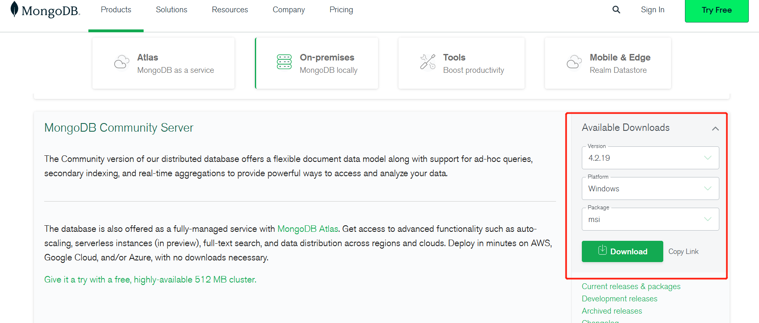Open the MongoDB Atlas inline link
The image size is (759, 323).
click(x=308, y=229)
